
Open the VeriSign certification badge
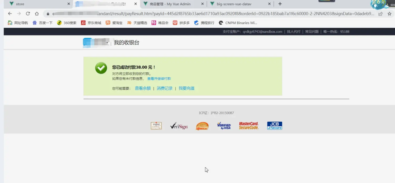click(x=179, y=126)
